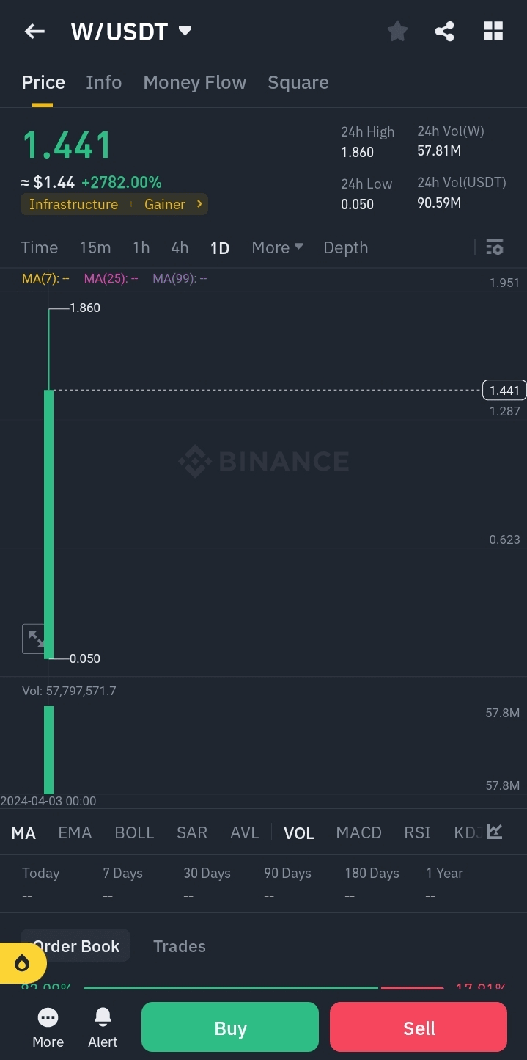
Task: Tap the back arrow icon
Action: tap(34, 32)
